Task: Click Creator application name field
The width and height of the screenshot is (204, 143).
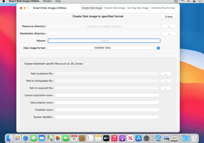Action: pos(107,96)
